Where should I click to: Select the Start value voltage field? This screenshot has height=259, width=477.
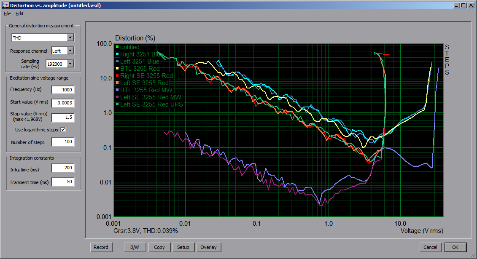click(62, 103)
